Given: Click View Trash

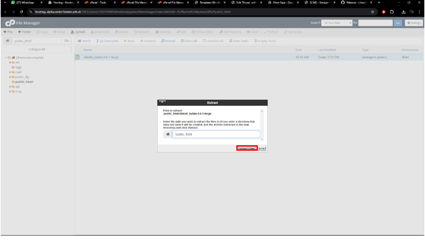Looking at the screenshot, I should coord(239,41).
